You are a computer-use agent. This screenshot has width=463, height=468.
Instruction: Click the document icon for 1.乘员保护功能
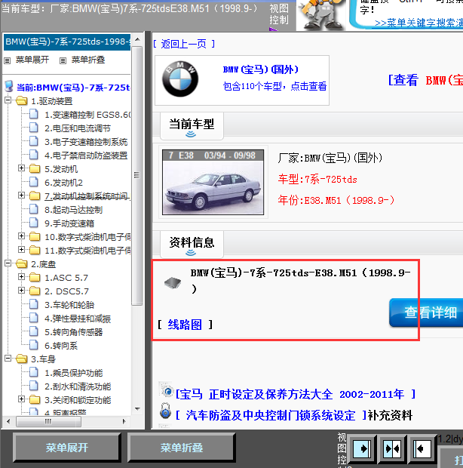point(34,372)
